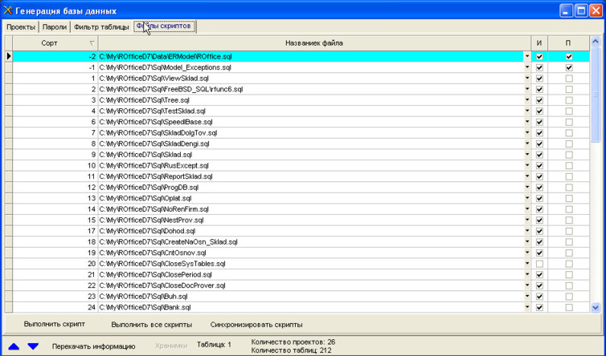Click the scrollbar up arrow
606x356 pixels.
596,42
